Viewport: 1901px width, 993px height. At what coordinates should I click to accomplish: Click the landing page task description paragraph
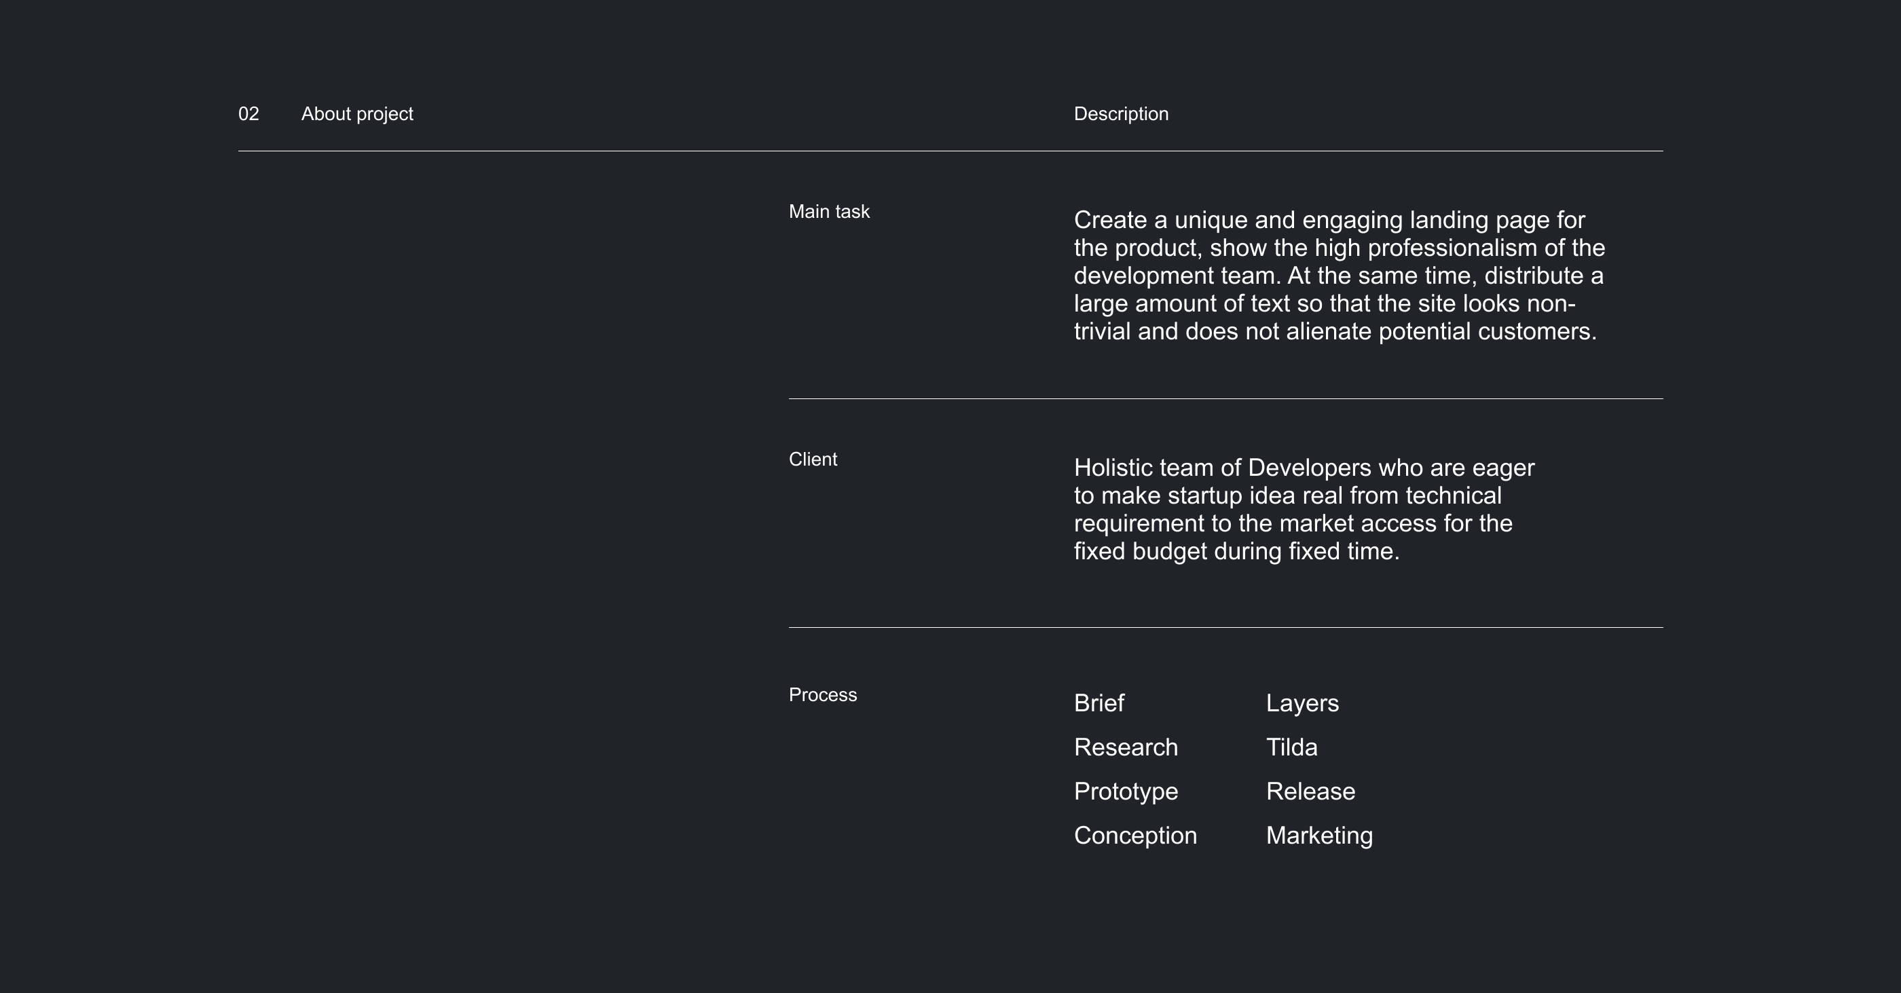1339,276
